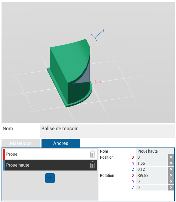Click the green 3D model in the viewport
This screenshot has height=202, width=176.
pos(70,73)
